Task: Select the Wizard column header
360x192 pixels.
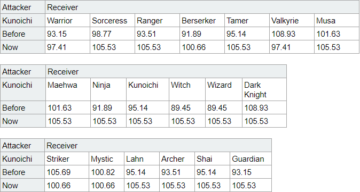Action: [224, 89]
